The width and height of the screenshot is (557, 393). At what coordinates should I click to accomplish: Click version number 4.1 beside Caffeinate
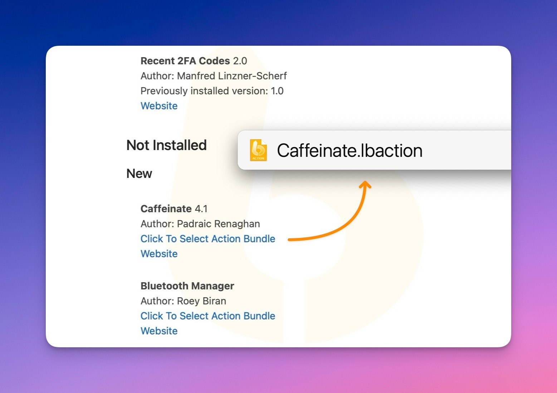(x=201, y=209)
